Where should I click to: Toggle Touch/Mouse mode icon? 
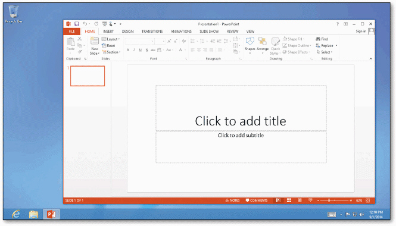pyautogui.click(x=111, y=24)
